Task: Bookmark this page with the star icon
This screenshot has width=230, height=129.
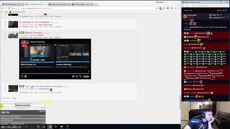Action: coord(157,8)
